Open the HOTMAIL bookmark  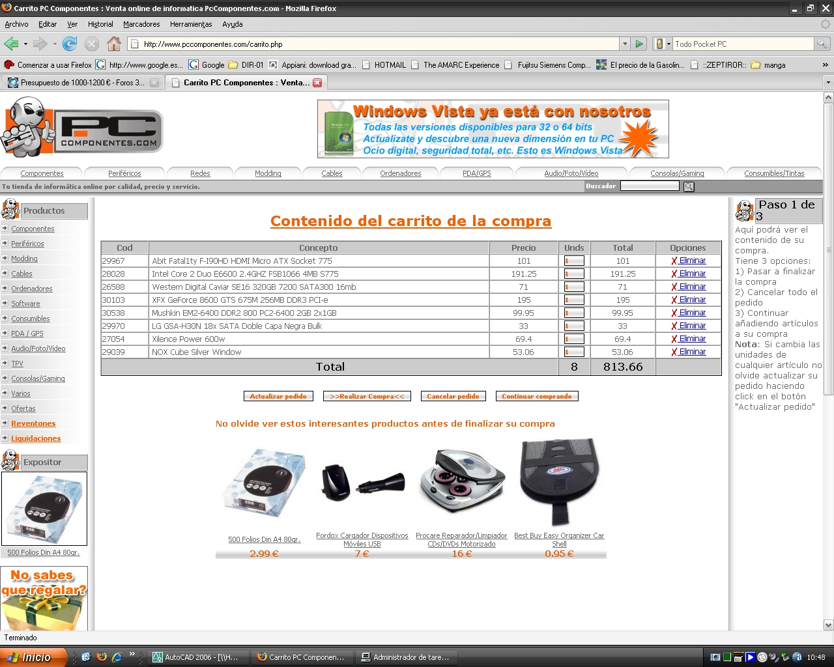point(384,65)
